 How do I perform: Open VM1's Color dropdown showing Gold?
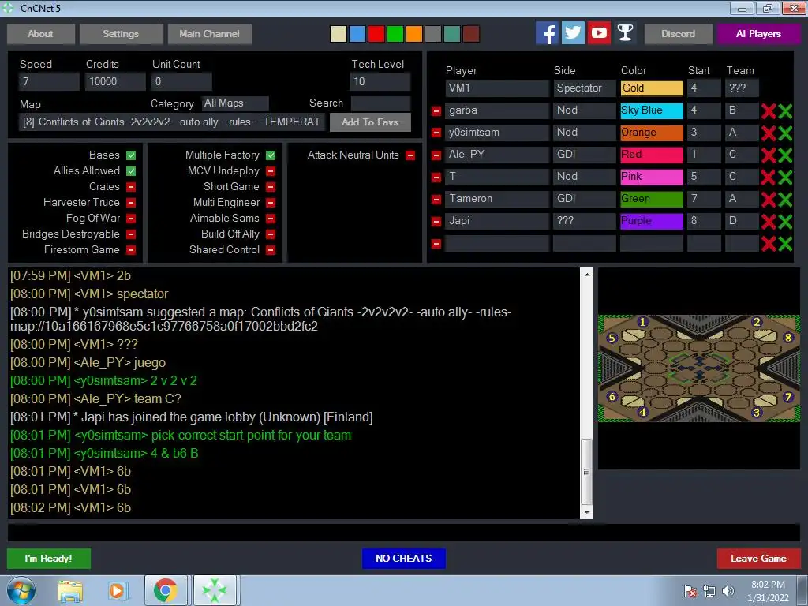[652, 88]
